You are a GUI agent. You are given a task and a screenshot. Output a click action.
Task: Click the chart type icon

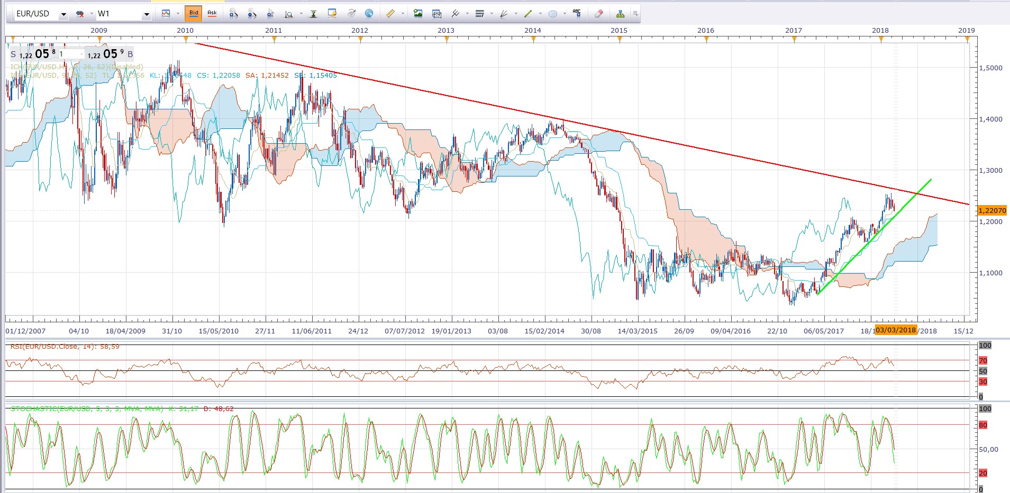click(x=166, y=14)
